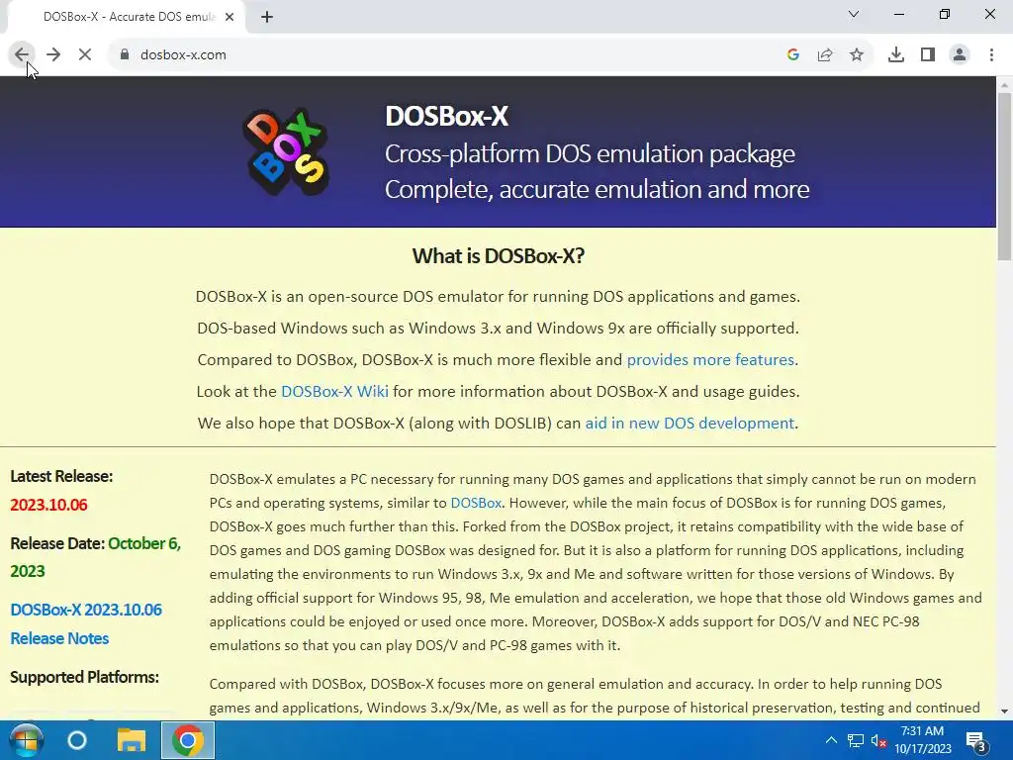
Task: Select the DOSBox-X browser tab
Action: [128, 17]
